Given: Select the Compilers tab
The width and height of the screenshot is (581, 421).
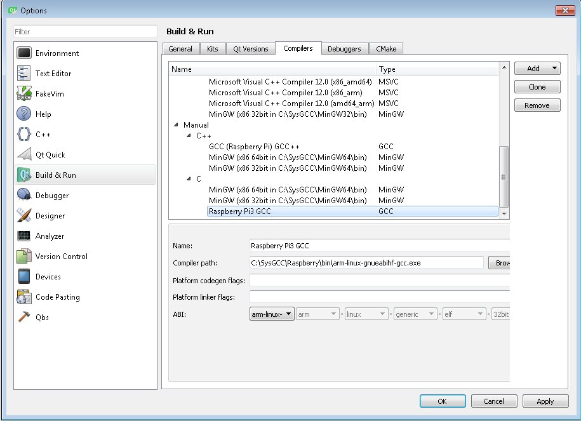Looking at the screenshot, I should coord(298,48).
